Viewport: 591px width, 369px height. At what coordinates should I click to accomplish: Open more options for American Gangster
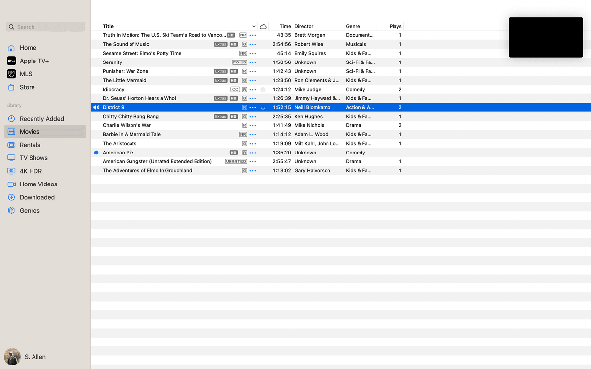click(x=253, y=161)
